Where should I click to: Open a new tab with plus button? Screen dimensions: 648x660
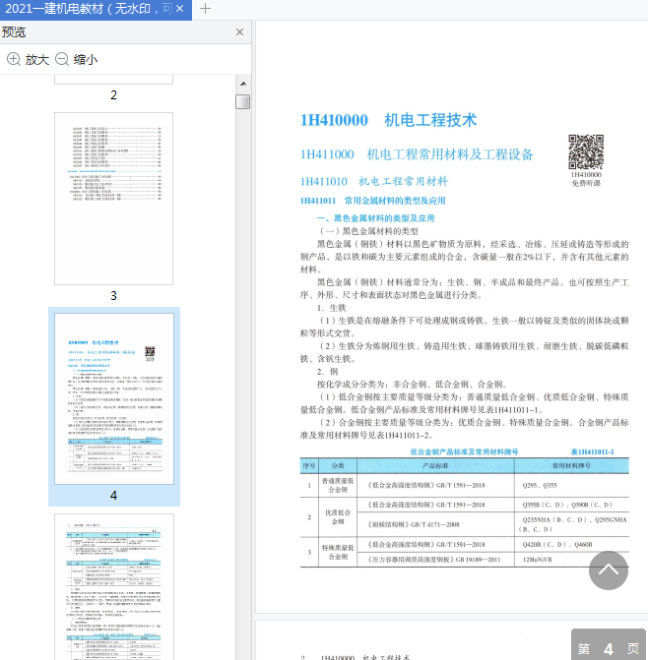tap(205, 9)
